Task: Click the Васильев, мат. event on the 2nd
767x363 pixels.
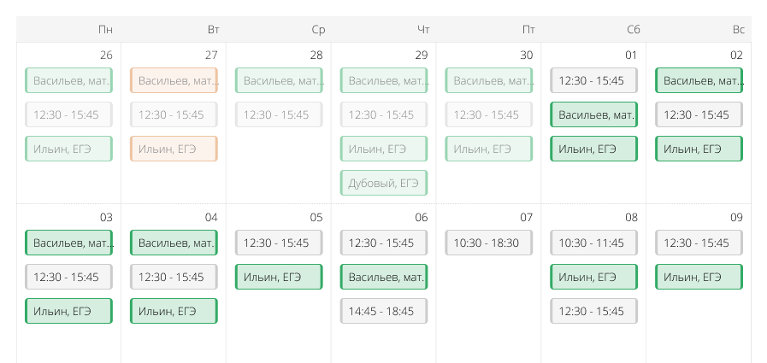Action: click(x=699, y=81)
